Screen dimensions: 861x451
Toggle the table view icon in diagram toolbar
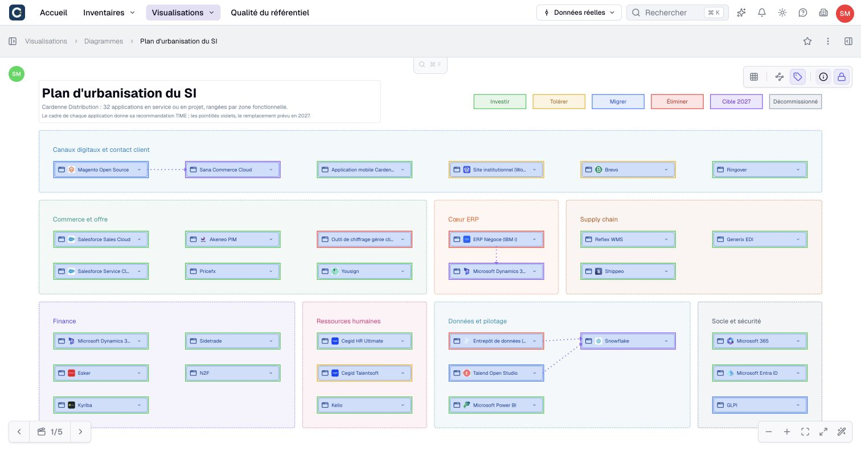tap(754, 77)
